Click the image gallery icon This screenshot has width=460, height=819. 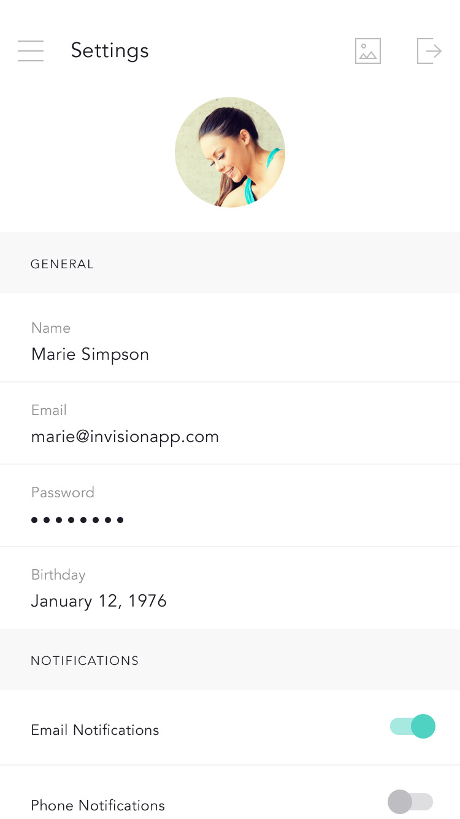coord(368,51)
